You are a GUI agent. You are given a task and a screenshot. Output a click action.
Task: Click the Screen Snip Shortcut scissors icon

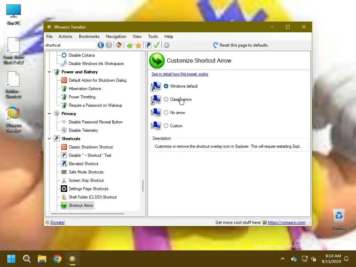click(x=64, y=180)
